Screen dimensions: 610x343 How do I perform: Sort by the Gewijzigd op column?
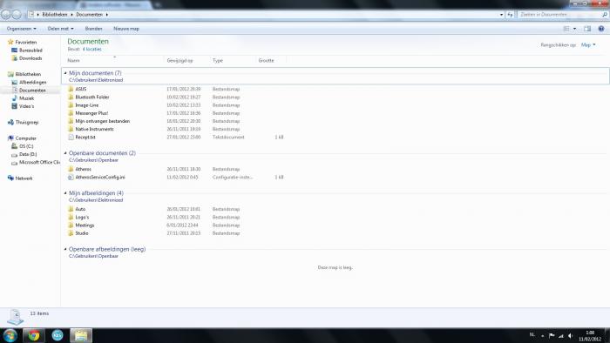tap(180, 61)
